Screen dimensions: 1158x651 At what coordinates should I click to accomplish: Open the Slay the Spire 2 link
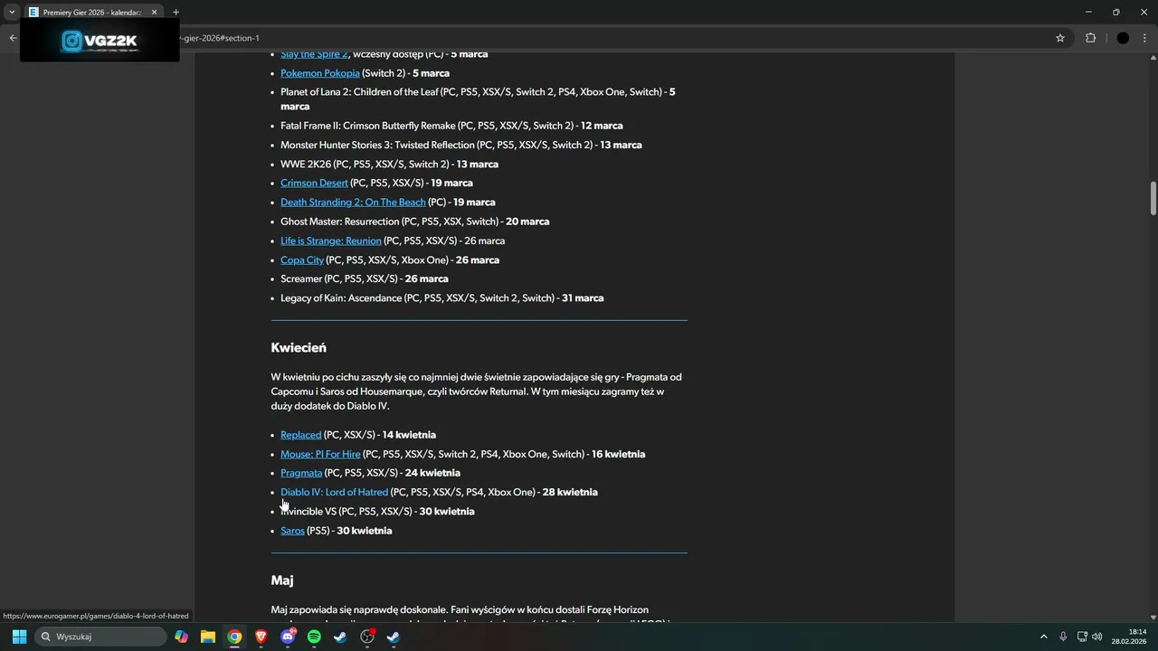(x=314, y=54)
